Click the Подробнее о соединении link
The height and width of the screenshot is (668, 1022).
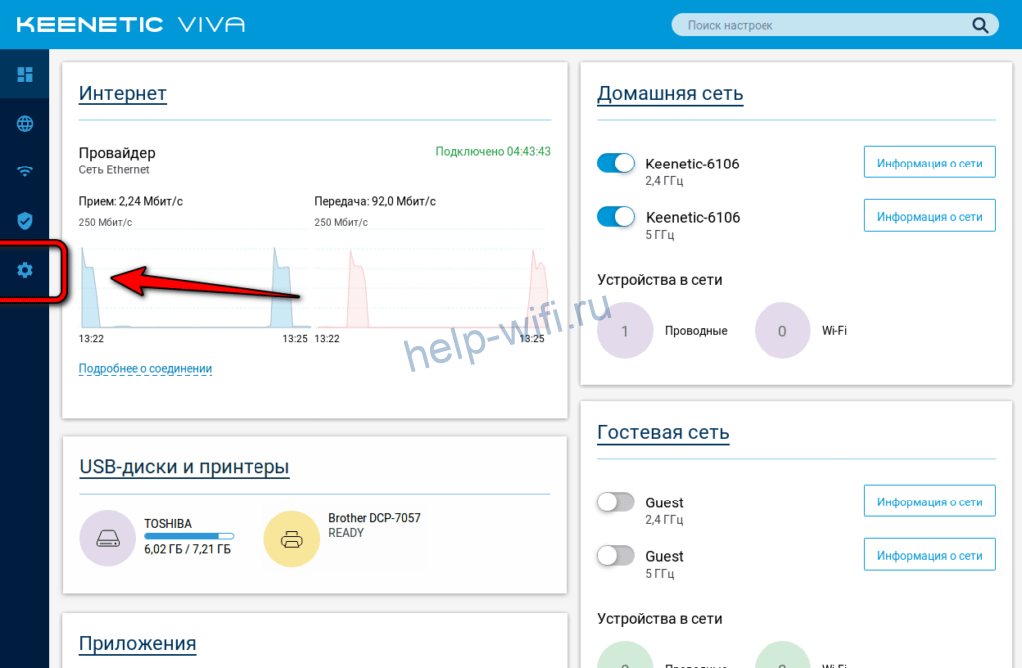click(x=145, y=369)
